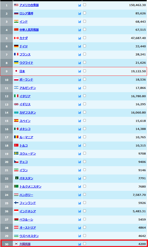Open chart icon for ロシア連邦 row

point(79,14)
